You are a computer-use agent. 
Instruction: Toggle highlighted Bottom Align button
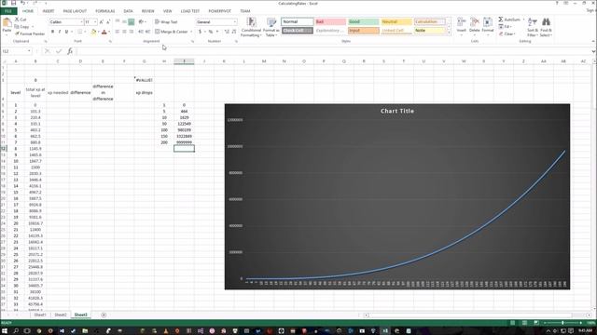pos(131,22)
